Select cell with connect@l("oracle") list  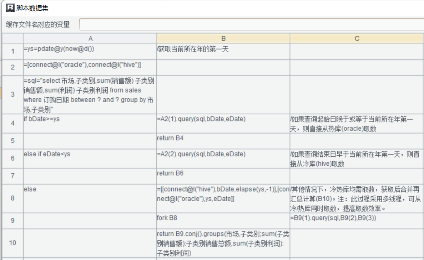(x=90, y=68)
